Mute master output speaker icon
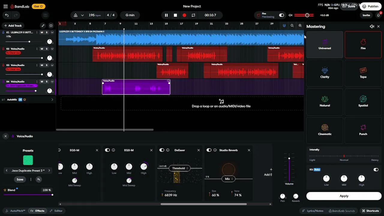The image size is (384, 216). [x=290, y=15]
